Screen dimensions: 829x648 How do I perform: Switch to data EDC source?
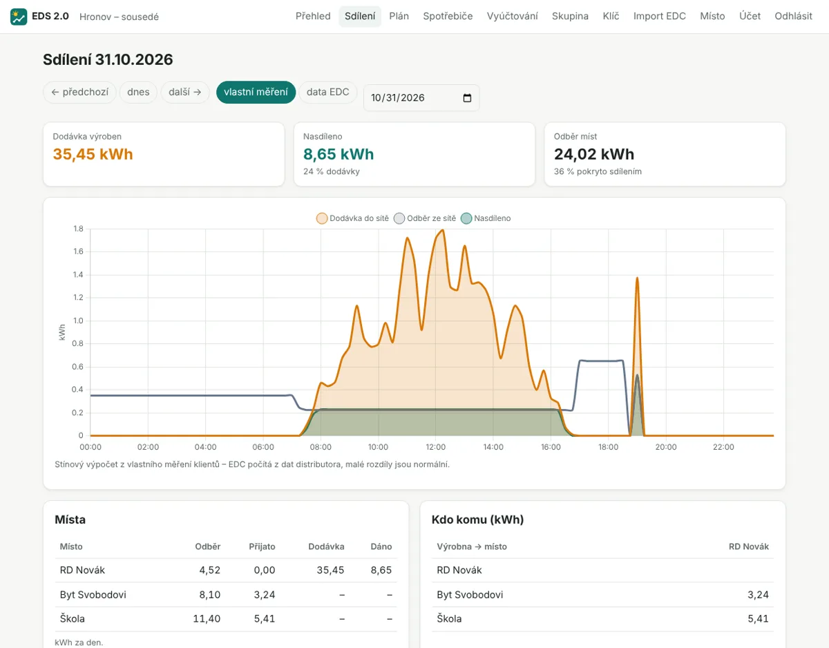[x=328, y=92]
